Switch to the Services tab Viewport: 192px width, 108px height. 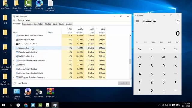[69, 24]
